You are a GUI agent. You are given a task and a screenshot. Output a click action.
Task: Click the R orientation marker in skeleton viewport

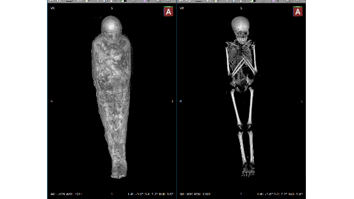click(x=181, y=101)
